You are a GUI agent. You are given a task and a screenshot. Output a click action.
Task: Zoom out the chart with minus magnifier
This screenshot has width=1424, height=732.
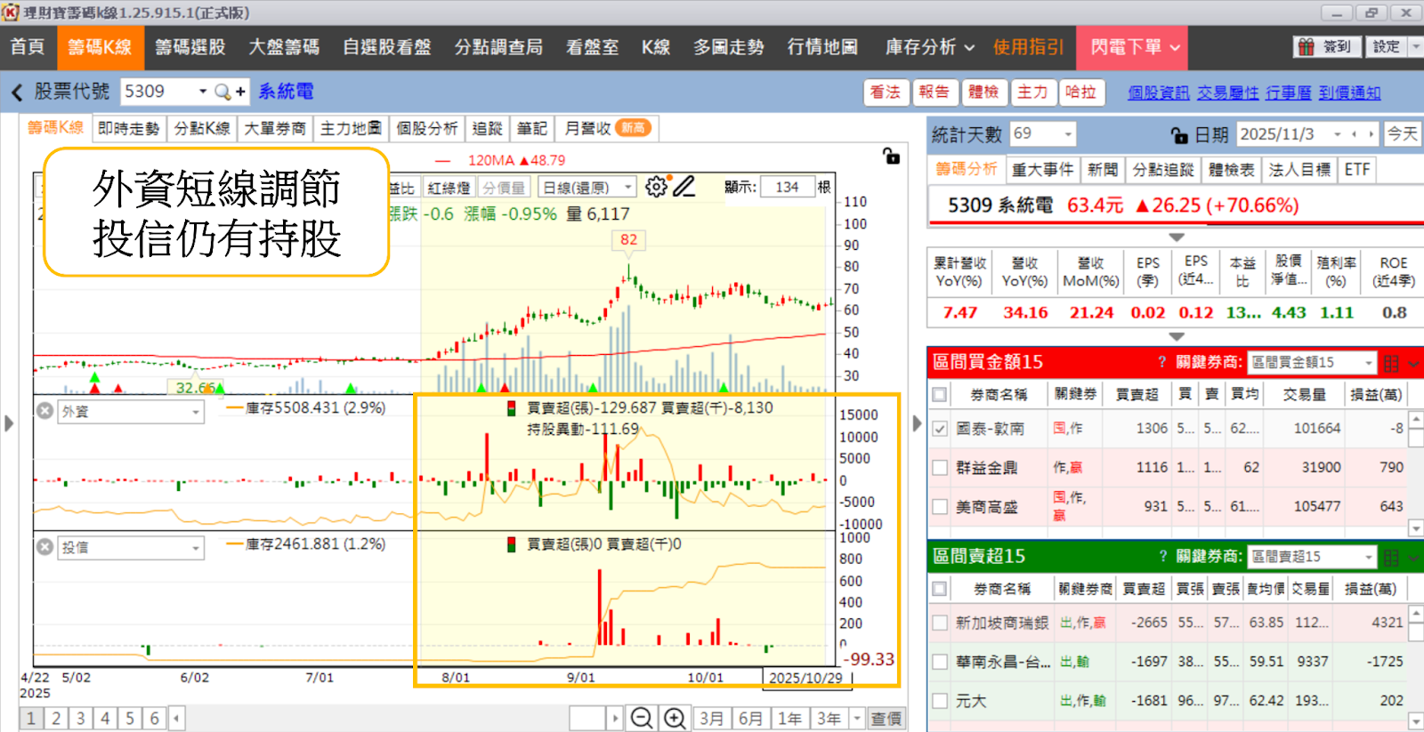click(641, 718)
